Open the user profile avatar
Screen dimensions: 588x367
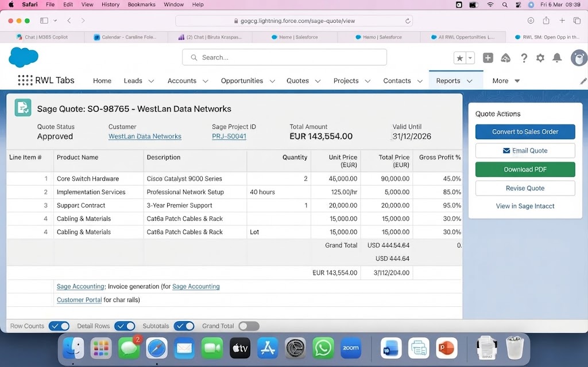point(579,58)
